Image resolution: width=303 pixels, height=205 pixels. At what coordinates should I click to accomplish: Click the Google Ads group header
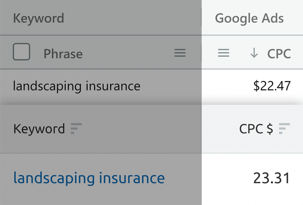point(249,18)
